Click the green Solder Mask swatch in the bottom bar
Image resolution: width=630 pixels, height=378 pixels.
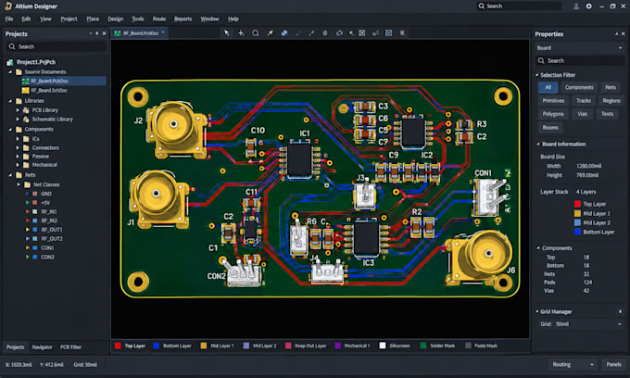pos(423,346)
